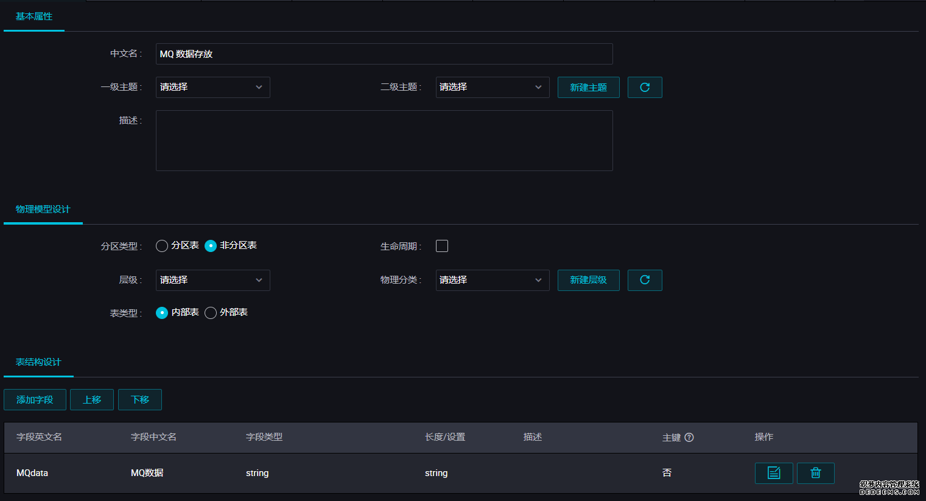
Task: Open the 物理分类 dropdown
Action: 492,280
